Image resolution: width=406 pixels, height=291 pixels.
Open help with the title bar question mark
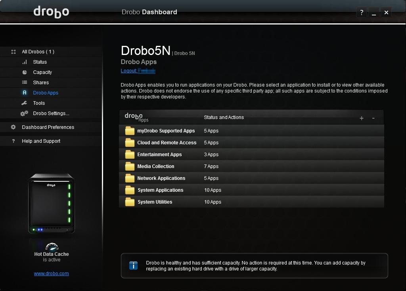click(362, 12)
